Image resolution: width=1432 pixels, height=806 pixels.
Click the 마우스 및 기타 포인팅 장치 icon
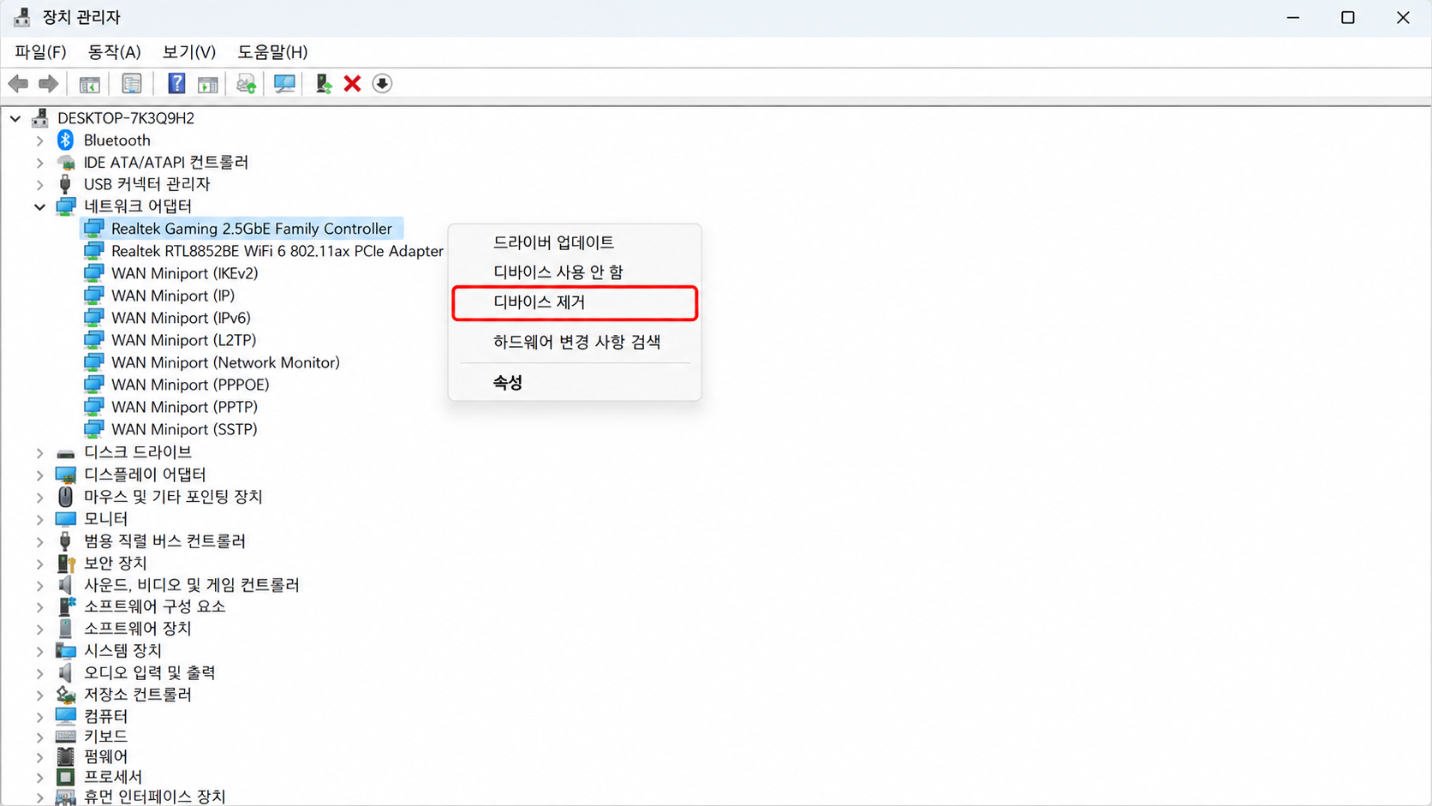65,496
